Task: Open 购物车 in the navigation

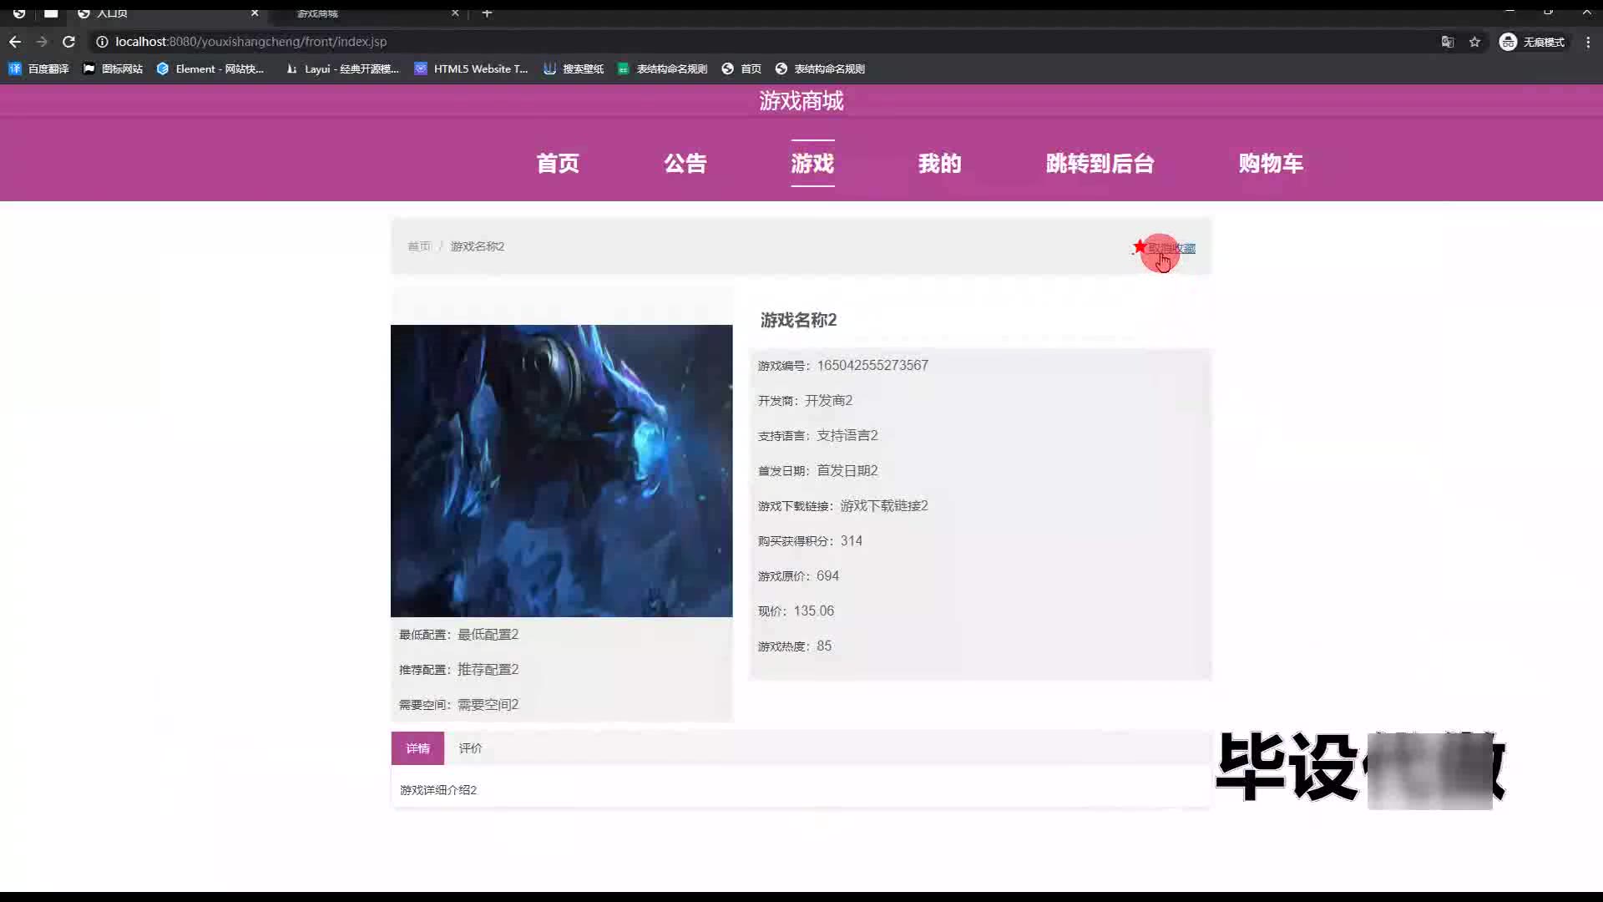Action: 1271,163
